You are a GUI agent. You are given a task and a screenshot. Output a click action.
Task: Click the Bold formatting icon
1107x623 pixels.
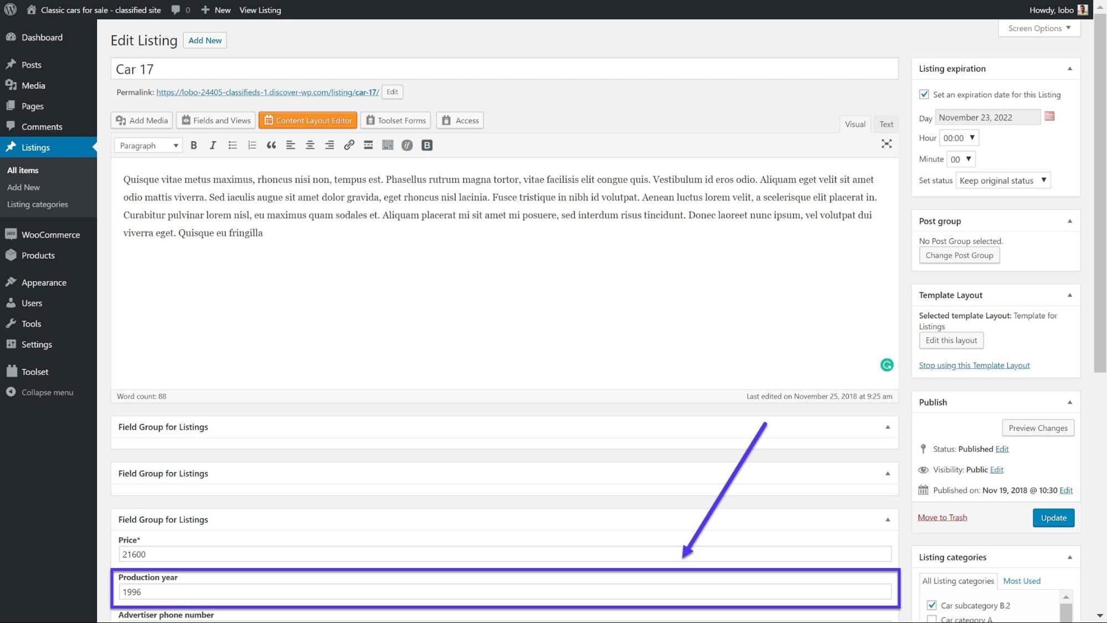[x=193, y=145]
